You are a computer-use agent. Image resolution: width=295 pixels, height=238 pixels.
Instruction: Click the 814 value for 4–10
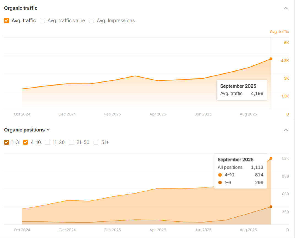click(x=259, y=175)
